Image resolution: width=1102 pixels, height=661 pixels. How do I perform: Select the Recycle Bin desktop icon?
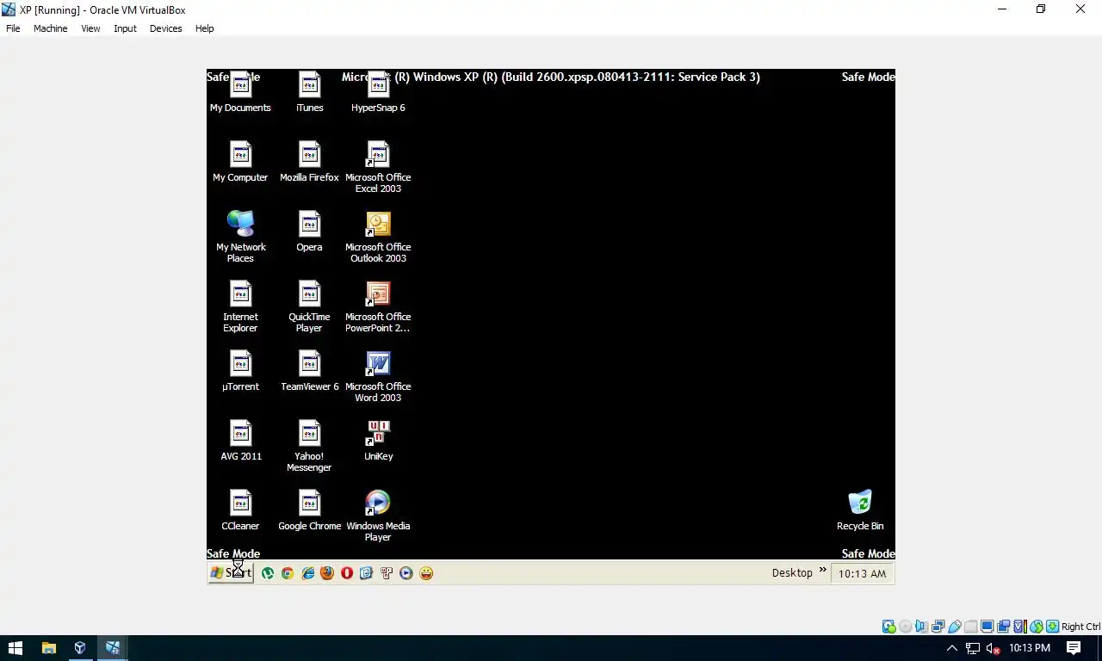click(860, 510)
